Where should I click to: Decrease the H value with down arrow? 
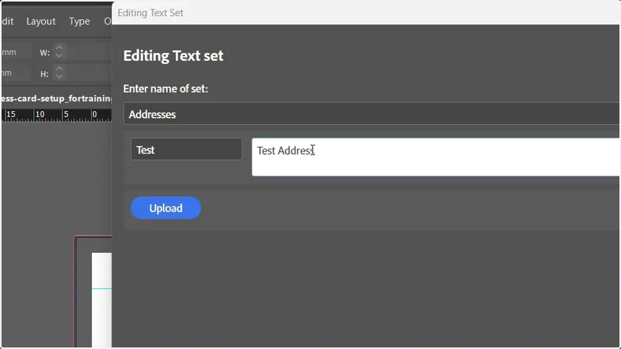coord(59,77)
